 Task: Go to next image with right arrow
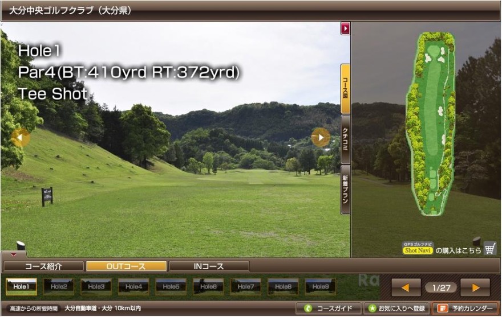(475, 287)
